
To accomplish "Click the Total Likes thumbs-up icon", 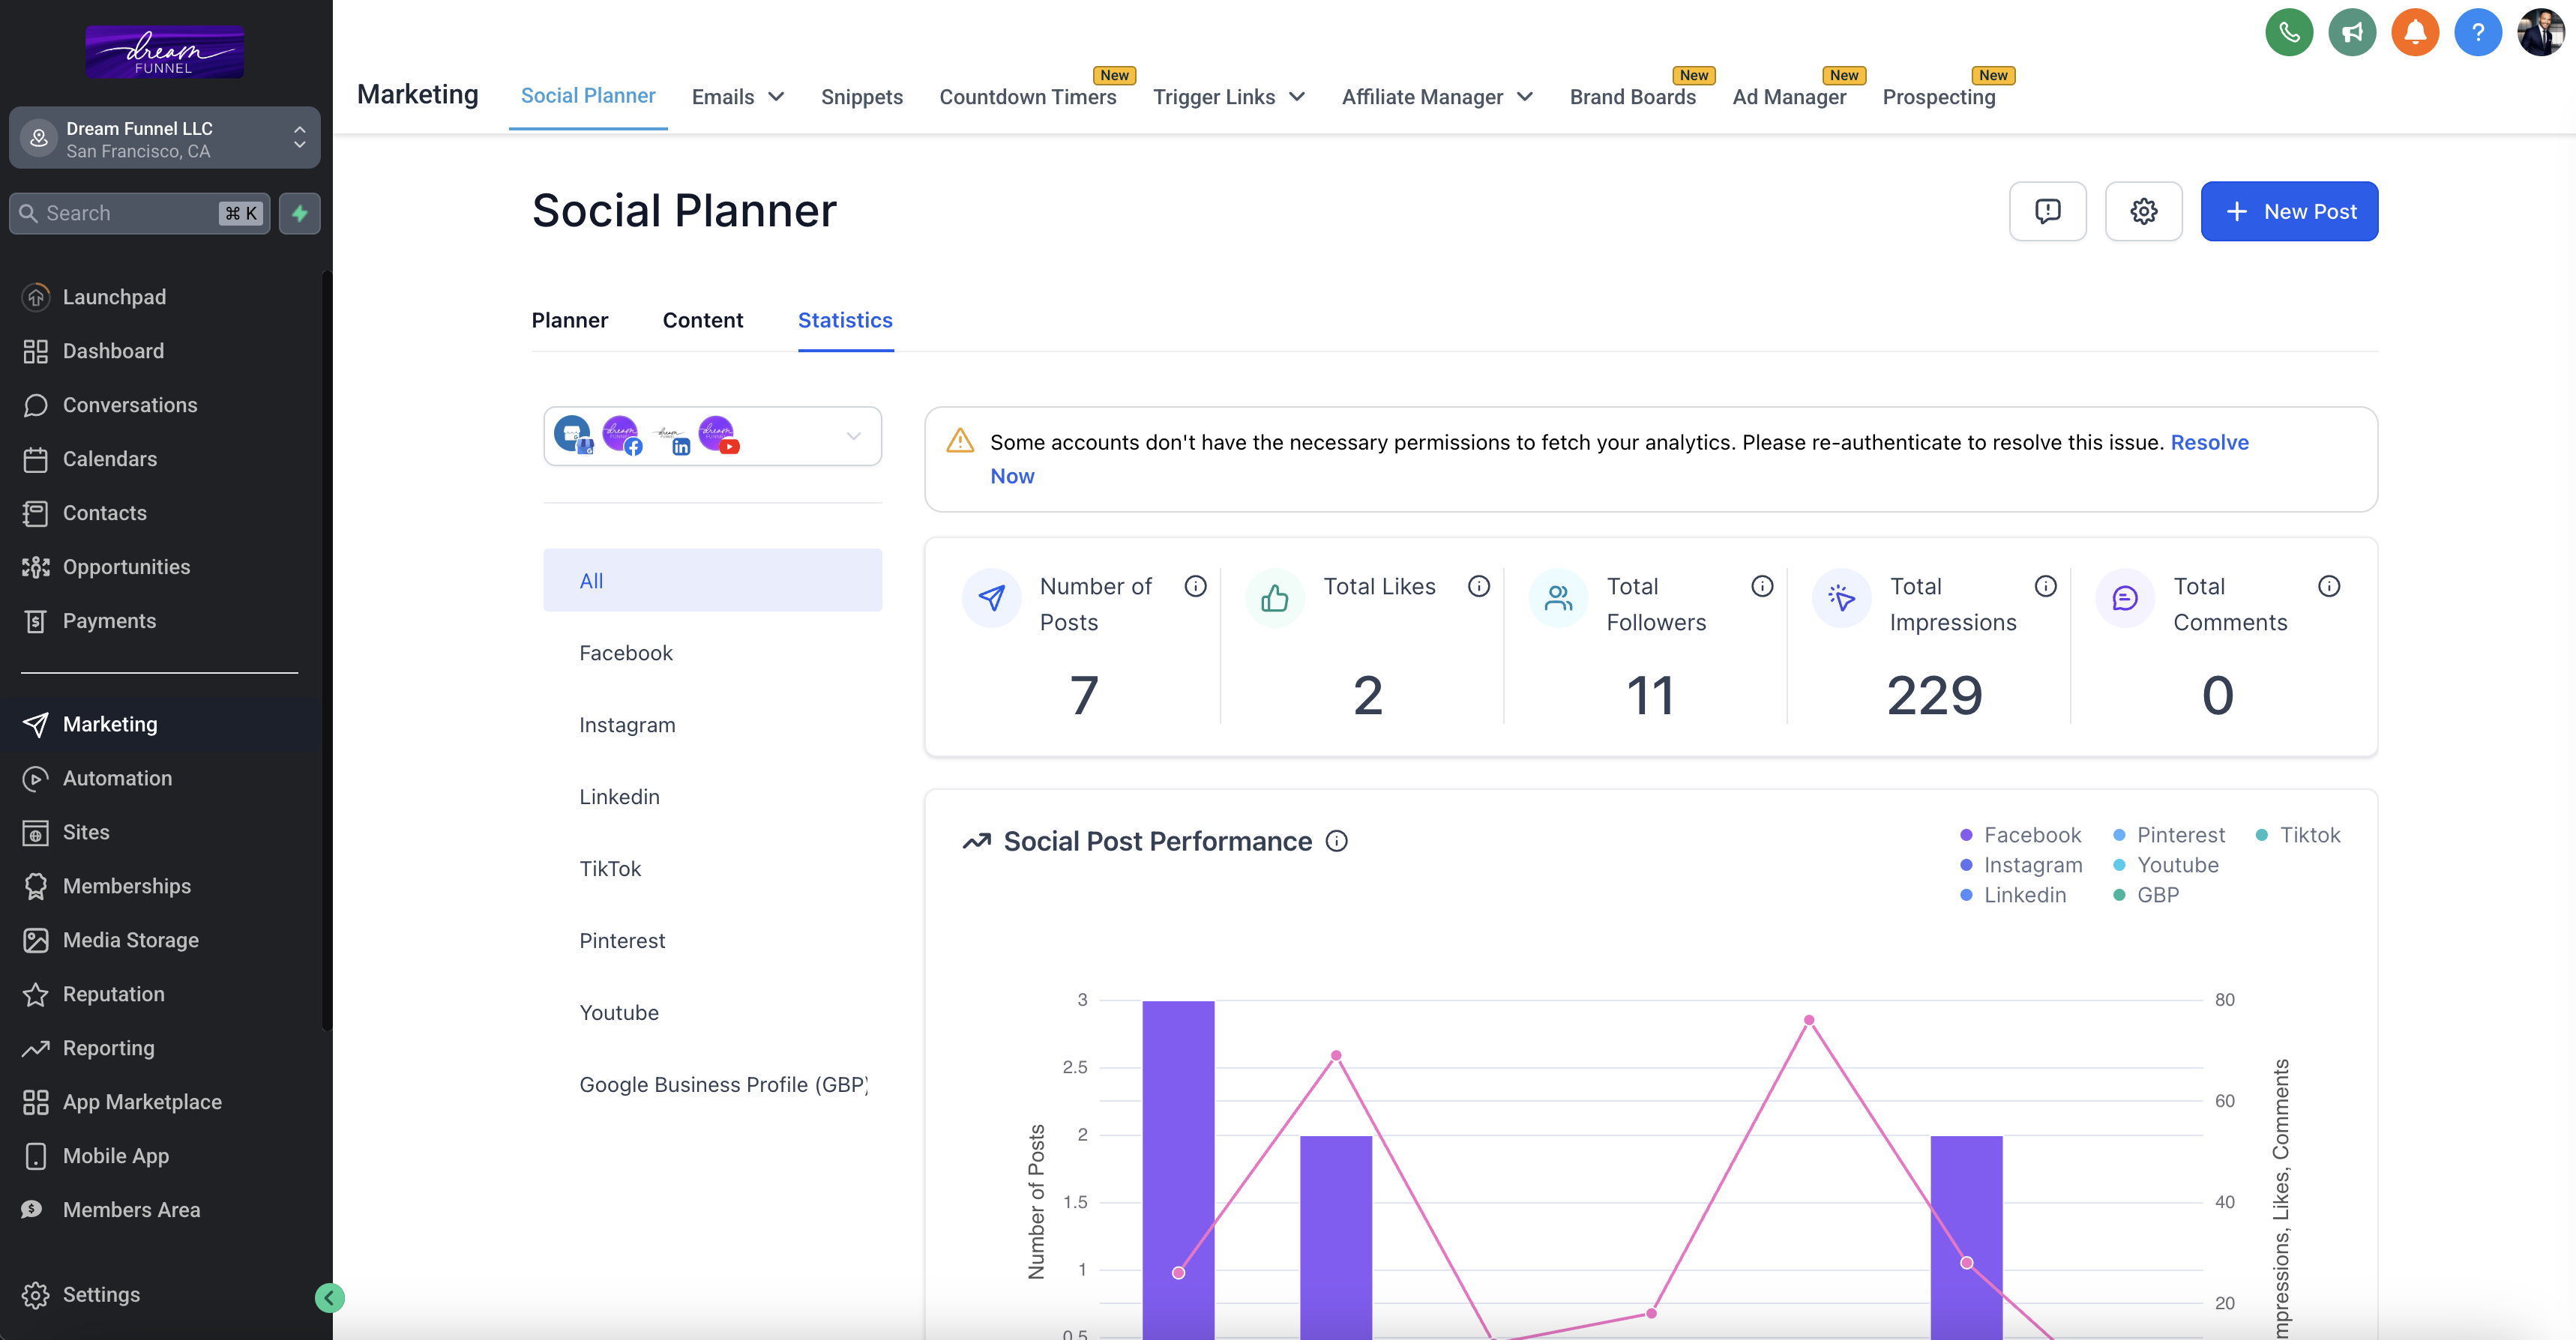I will [1275, 598].
